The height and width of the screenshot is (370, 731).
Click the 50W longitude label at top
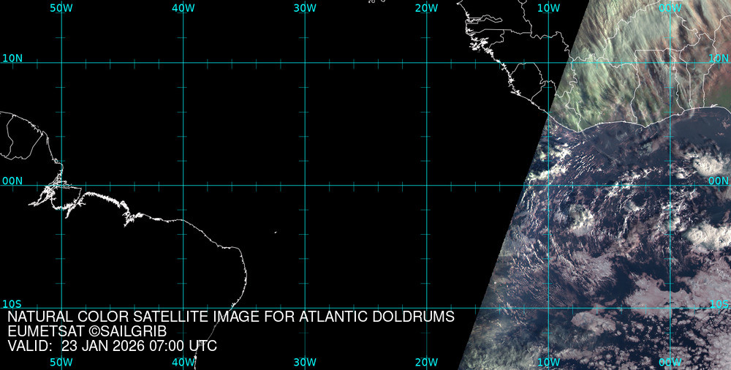(x=61, y=8)
